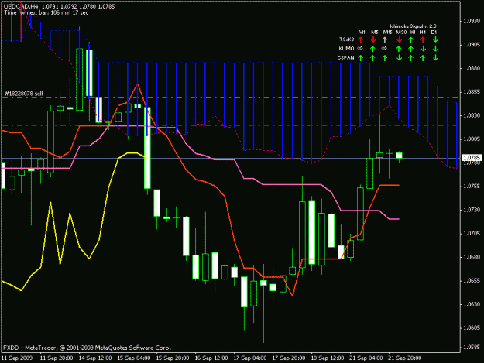Screen dimensions: 484x363
Task: Click the CSPAN row label
Action: pyautogui.click(x=345, y=57)
